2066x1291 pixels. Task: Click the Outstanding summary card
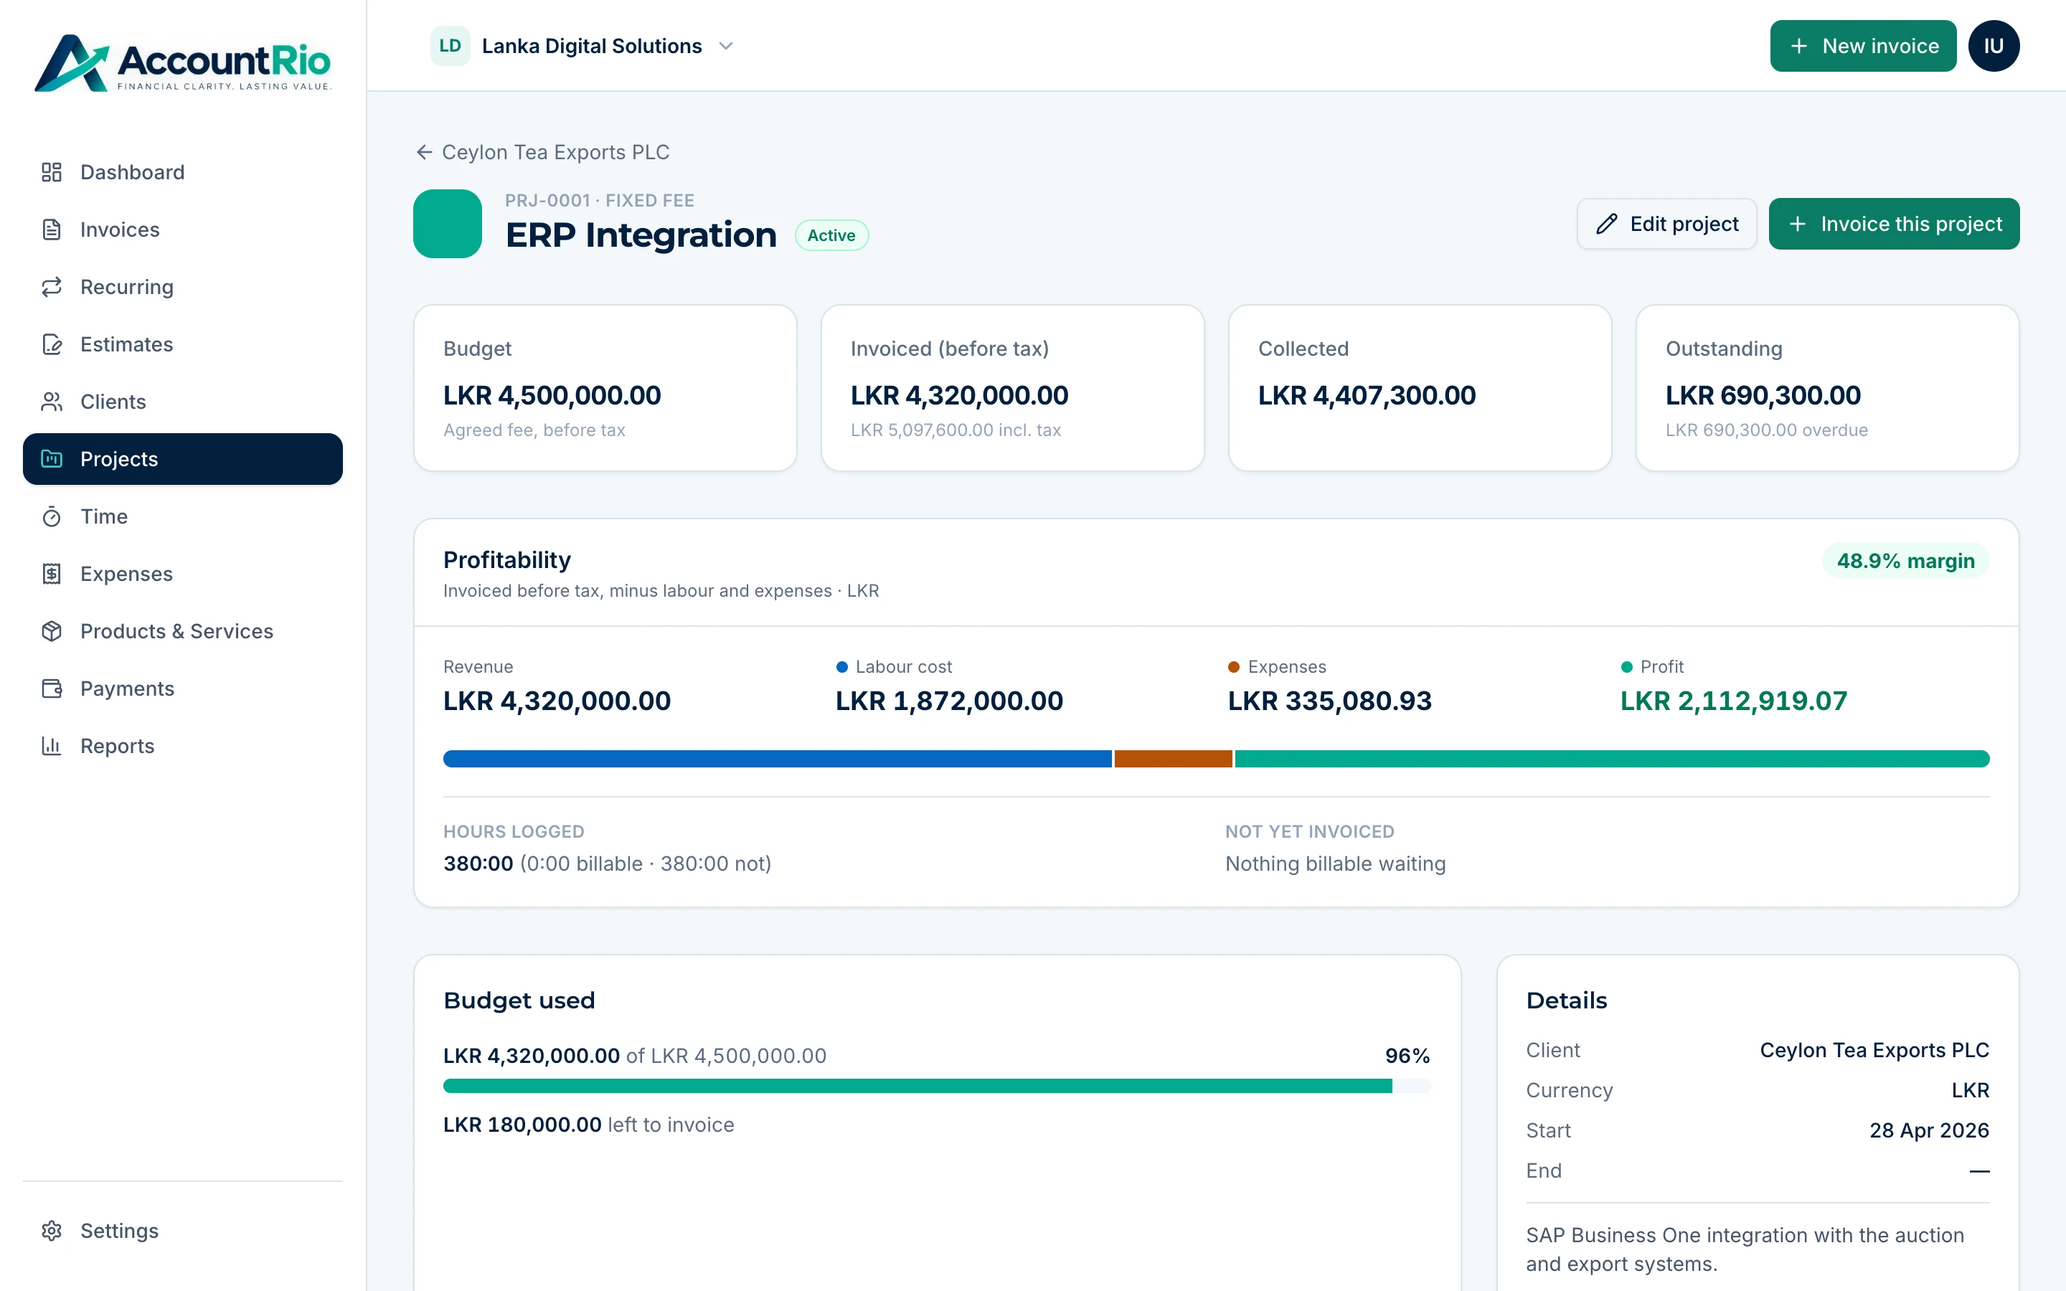(1827, 387)
